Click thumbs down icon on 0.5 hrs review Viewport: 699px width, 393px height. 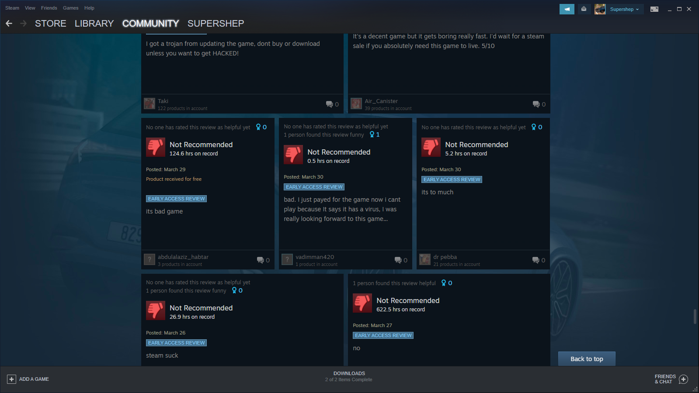point(293,155)
